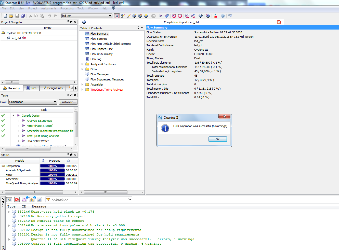
Task: Open the Programmer toolbar icon
Action: coord(208,16)
